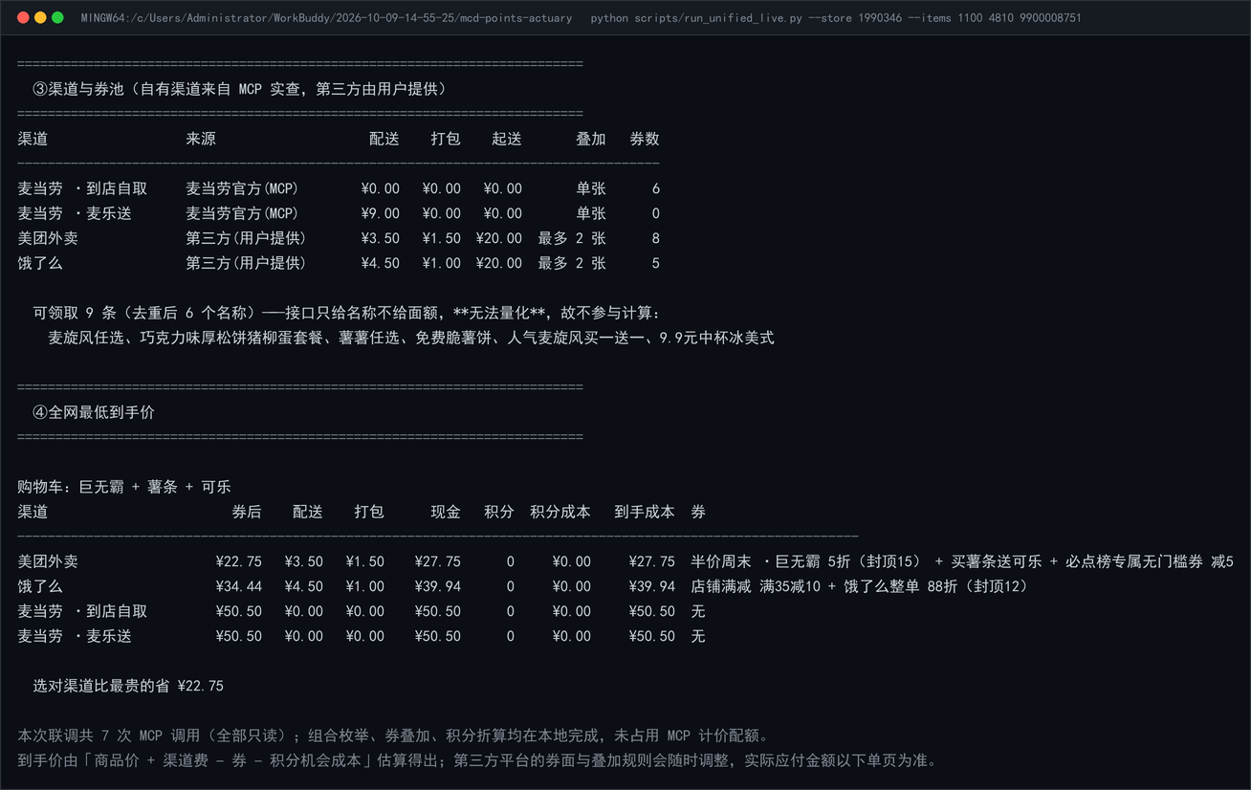Click the disclaimer line starting 到手价由
Screen dimensions: 1251x790
click(477, 760)
